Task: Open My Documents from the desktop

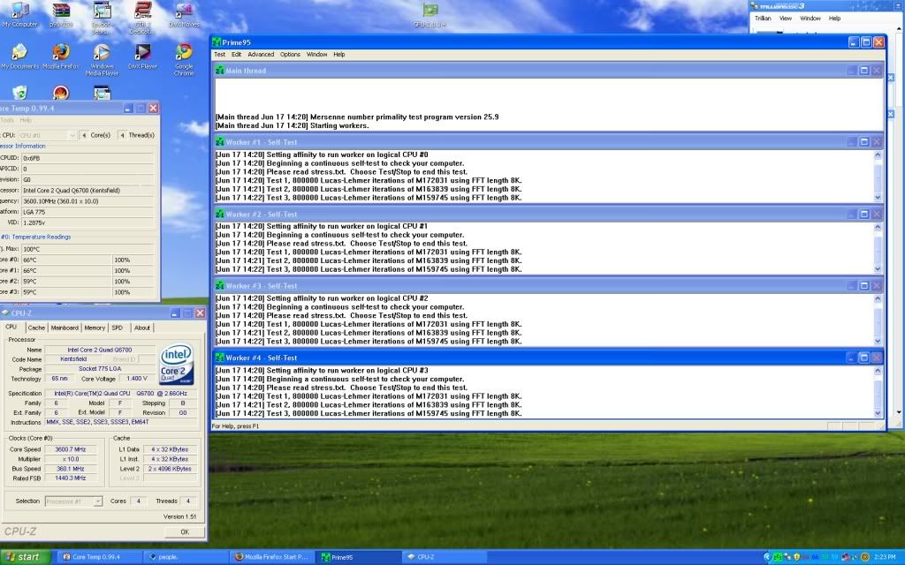Action: [19, 50]
